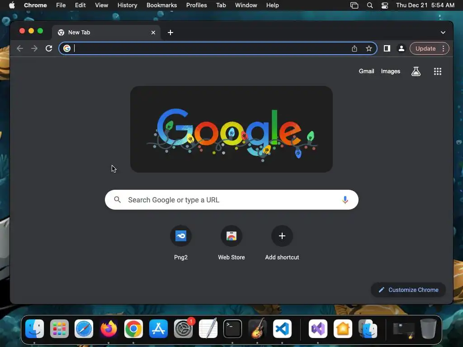Image resolution: width=463 pixels, height=347 pixels.
Task: Reload the current page
Action: pyautogui.click(x=49, y=48)
